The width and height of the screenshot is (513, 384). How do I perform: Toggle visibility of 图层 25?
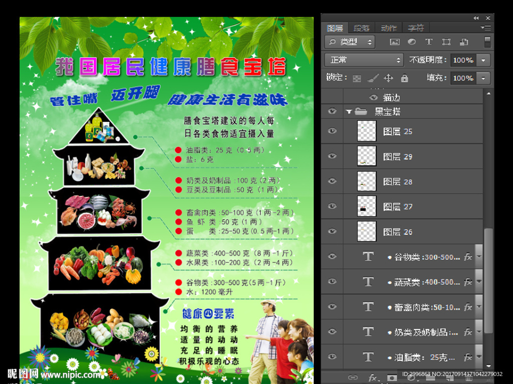pos(332,131)
